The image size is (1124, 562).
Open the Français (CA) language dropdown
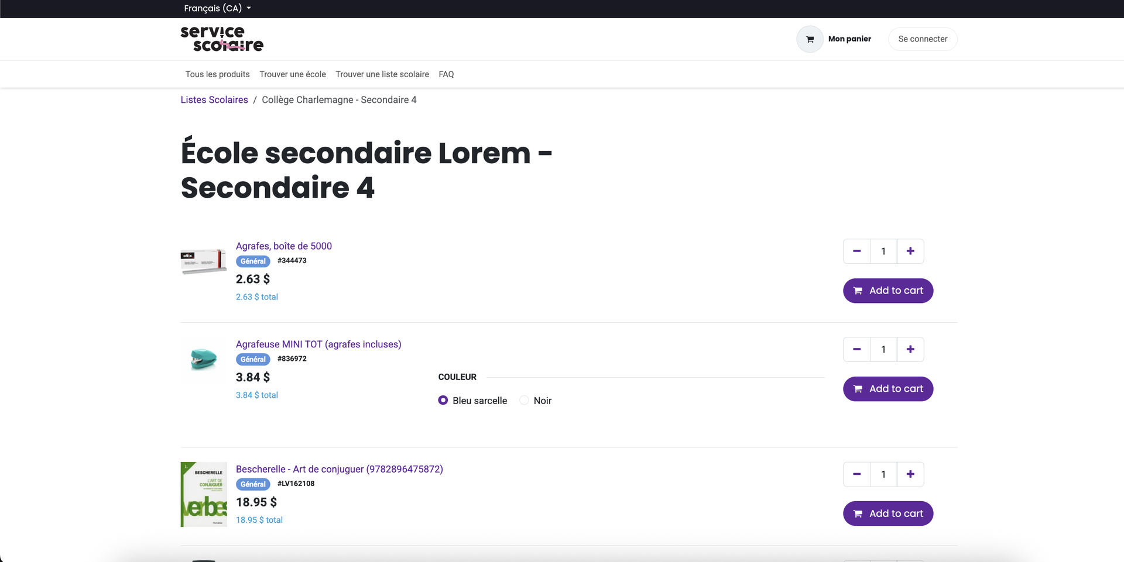click(x=217, y=8)
